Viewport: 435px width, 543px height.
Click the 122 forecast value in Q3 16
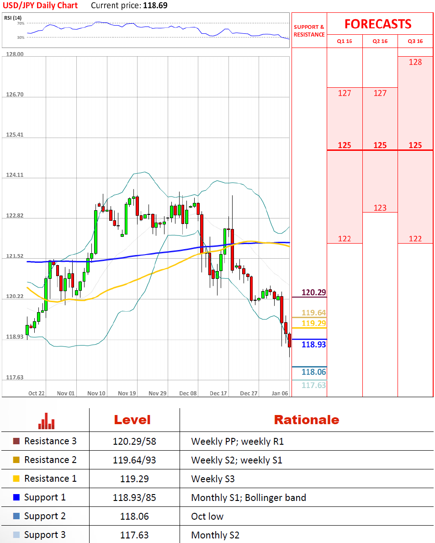click(415, 239)
